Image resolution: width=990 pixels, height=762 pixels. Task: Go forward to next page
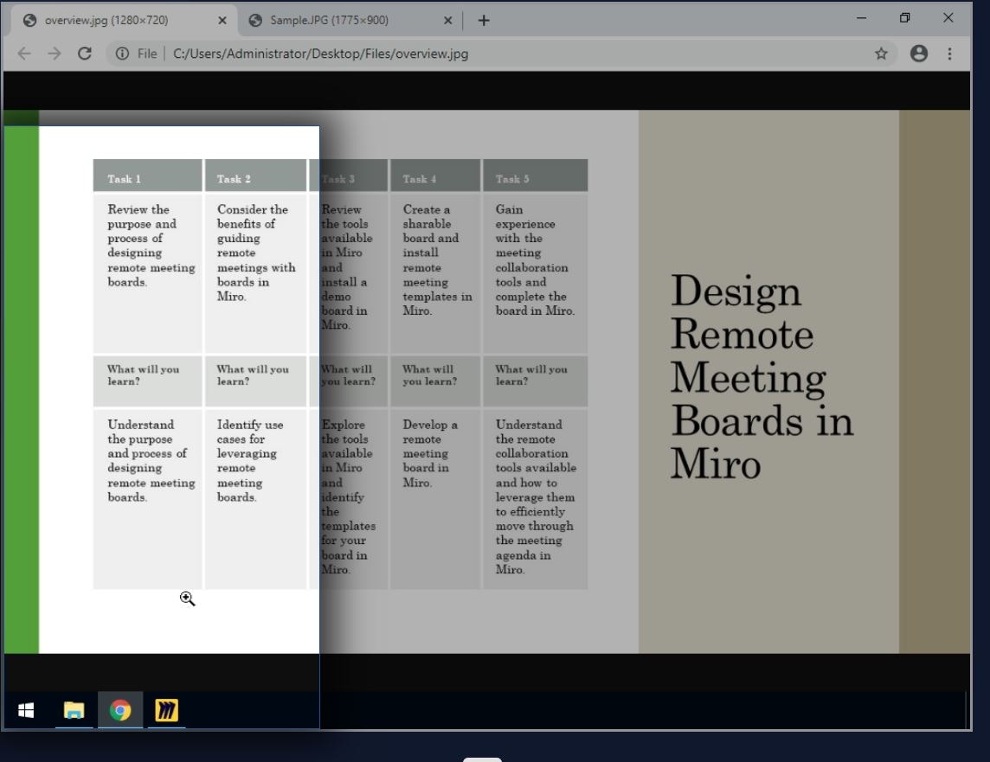[55, 54]
